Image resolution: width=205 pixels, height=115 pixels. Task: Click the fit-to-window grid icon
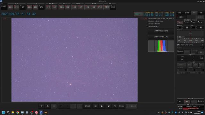click(x=54, y=106)
